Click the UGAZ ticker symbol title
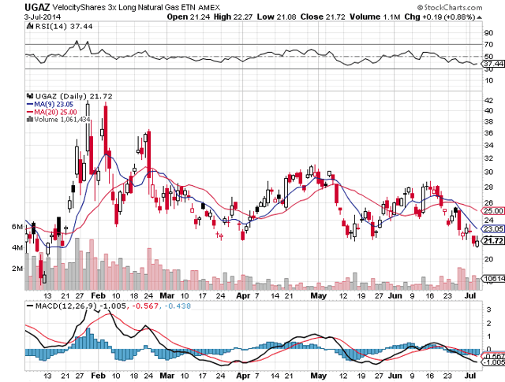The width and height of the screenshot is (505, 382). (37, 7)
